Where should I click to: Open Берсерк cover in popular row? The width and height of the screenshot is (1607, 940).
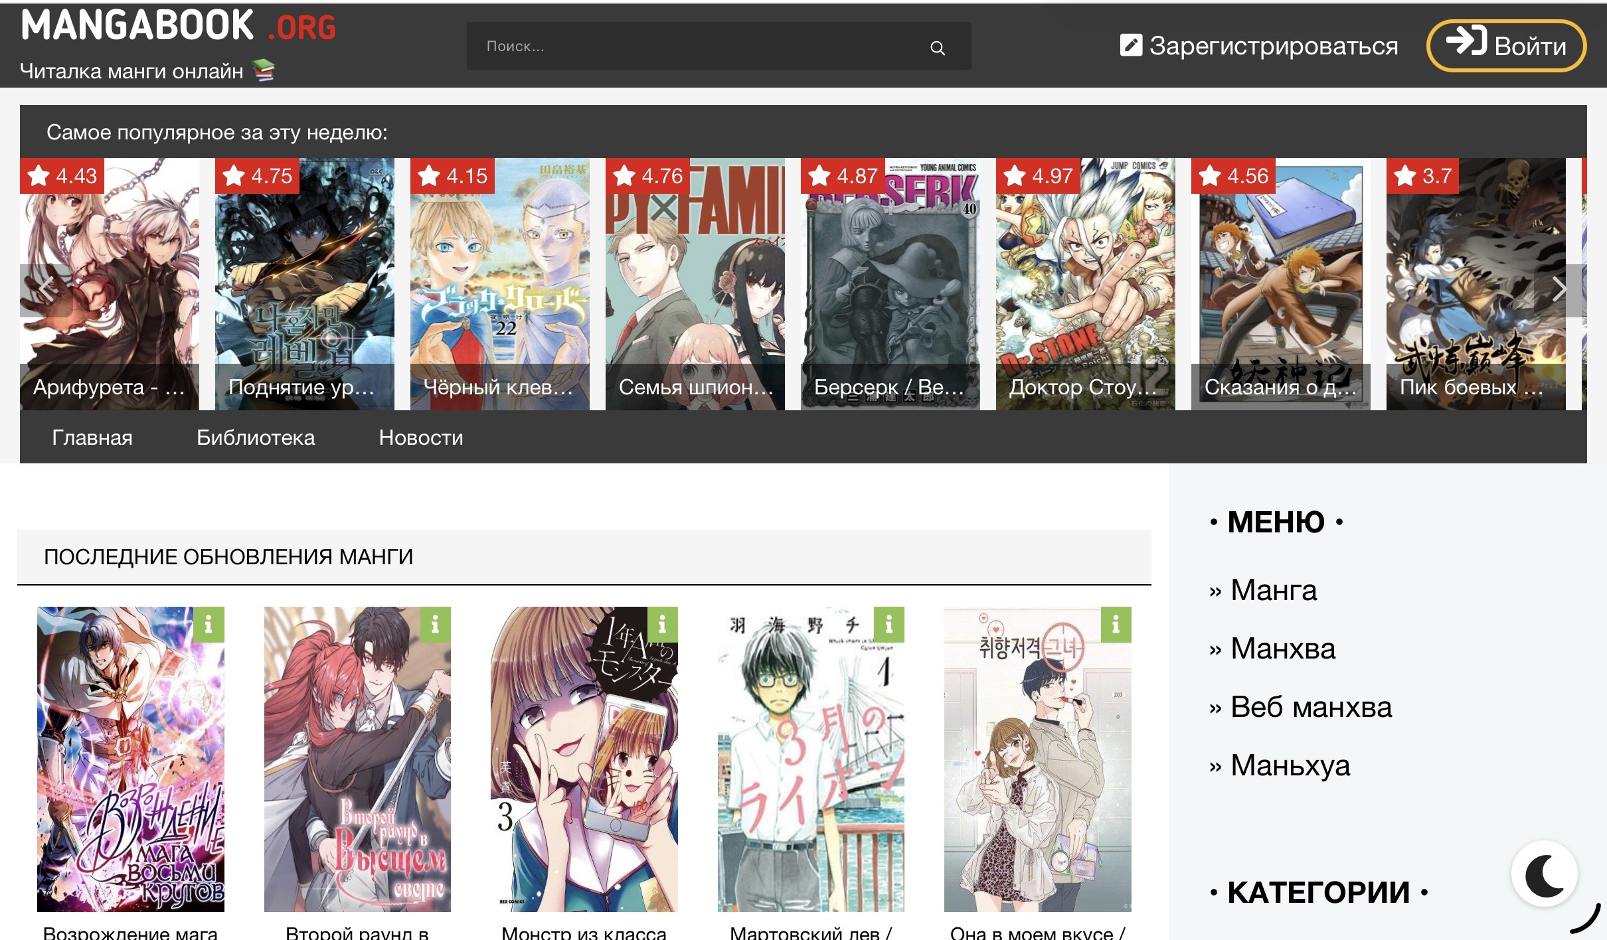[x=890, y=285]
